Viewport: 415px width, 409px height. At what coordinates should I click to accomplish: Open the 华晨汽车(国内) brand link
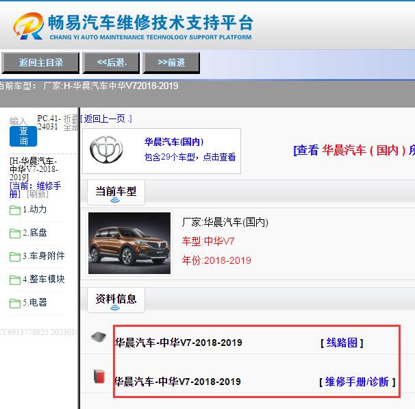point(174,142)
